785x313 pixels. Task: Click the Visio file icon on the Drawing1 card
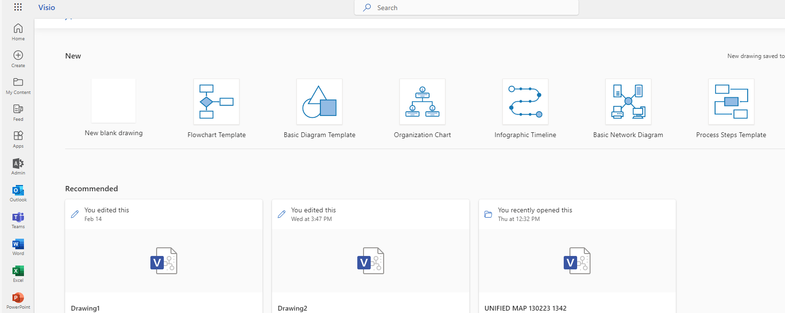coord(164,261)
